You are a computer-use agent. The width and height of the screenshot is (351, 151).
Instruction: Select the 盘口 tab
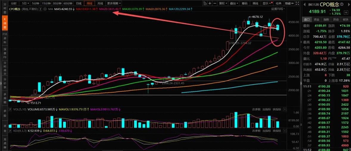point(307,19)
